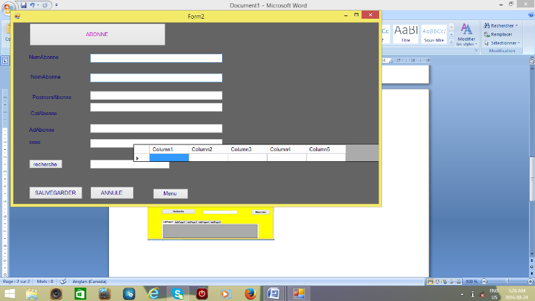Select the Column5 header in the grid
The height and width of the screenshot is (301, 535).
(326, 149)
